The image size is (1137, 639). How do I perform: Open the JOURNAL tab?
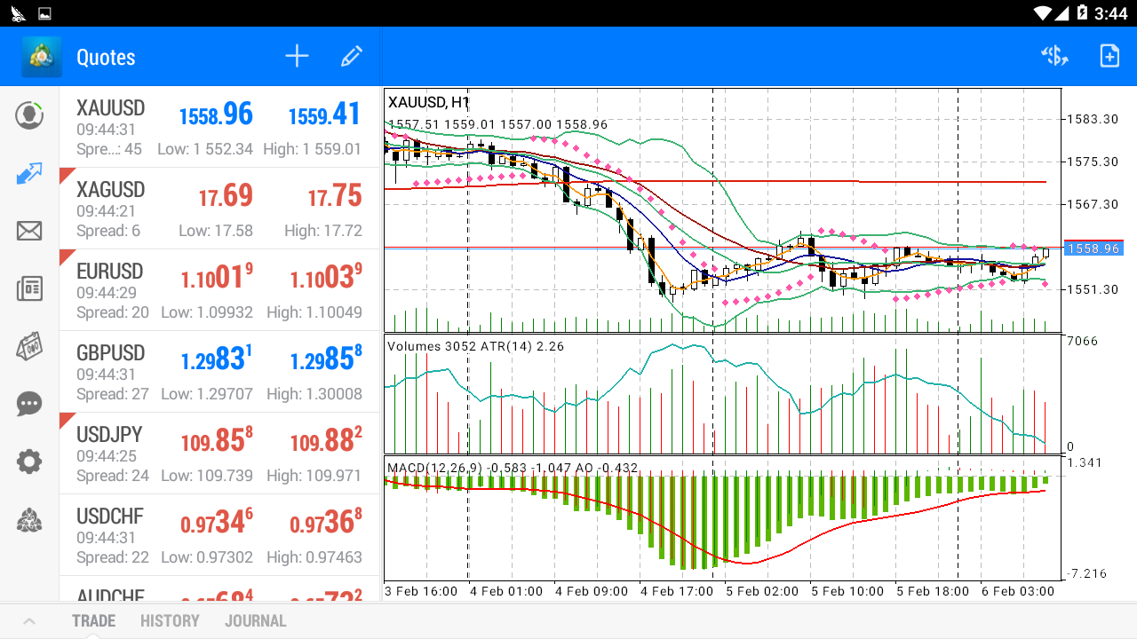(x=256, y=621)
